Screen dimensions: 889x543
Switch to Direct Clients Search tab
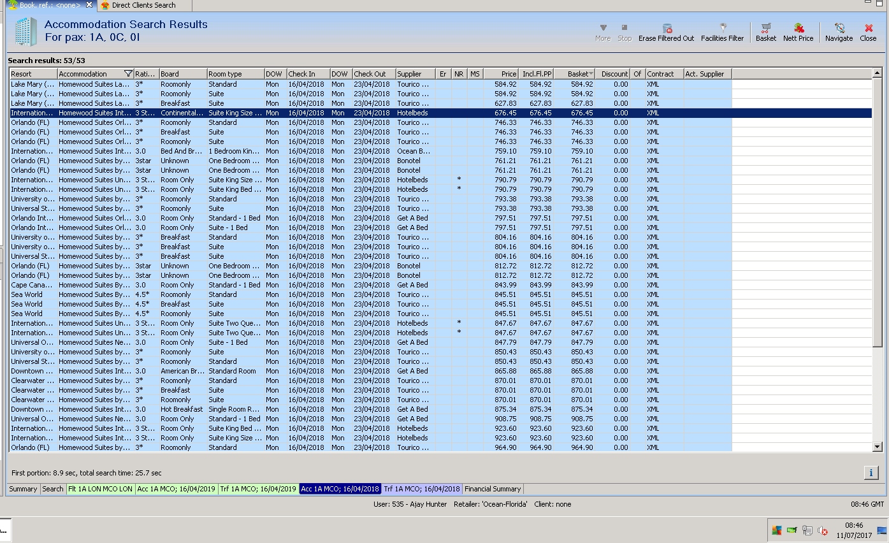pyautogui.click(x=143, y=5)
